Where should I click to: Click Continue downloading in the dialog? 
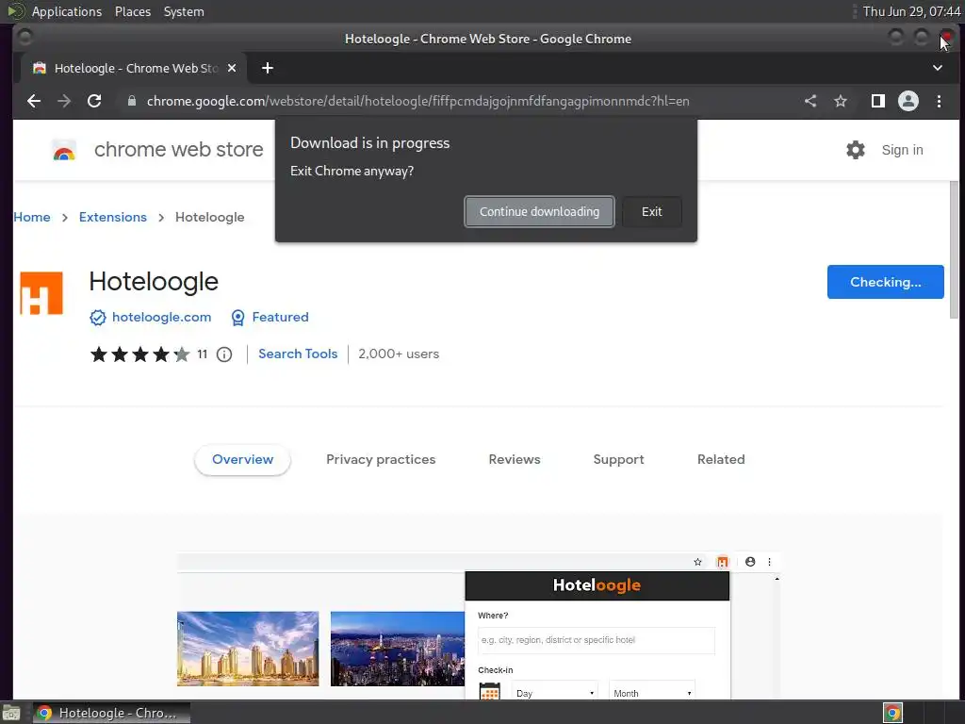(539, 212)
